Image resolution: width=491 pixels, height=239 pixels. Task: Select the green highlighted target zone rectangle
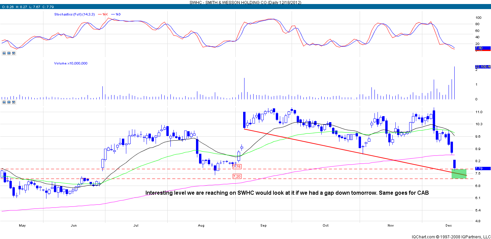click(459, 174)
